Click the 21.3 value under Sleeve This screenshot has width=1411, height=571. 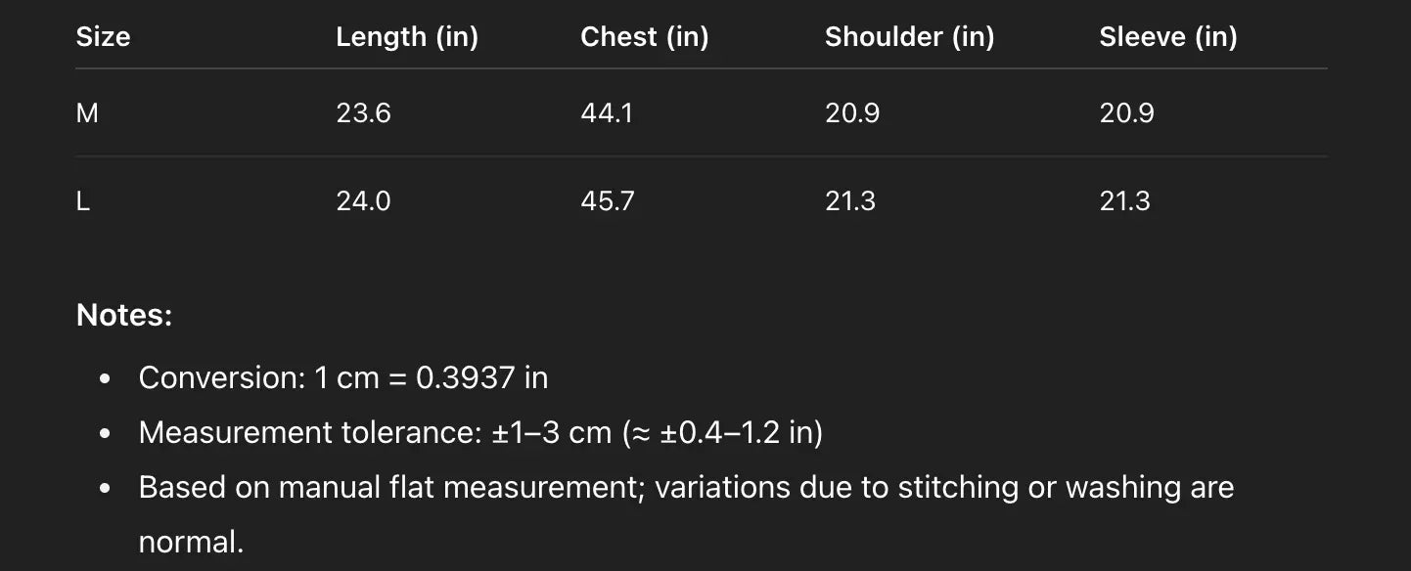pyautogui.click(x=1124, y=201)
